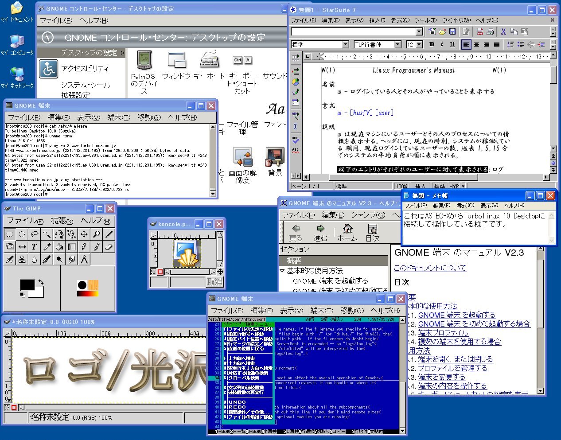Toggle Quick Mask in 名称未設定 image window
Image resolution: width=561 pixels, height=440 pixels.
[14, 407]
